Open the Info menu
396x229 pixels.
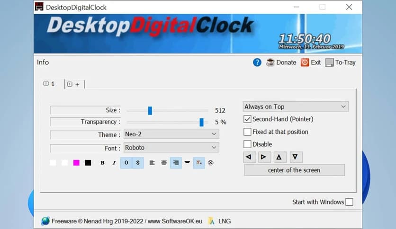43,62
